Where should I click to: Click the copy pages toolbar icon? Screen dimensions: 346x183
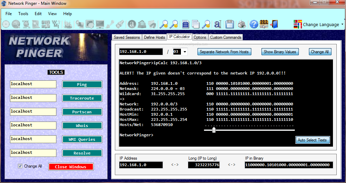click(196, 24)
